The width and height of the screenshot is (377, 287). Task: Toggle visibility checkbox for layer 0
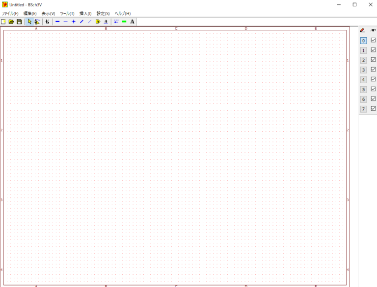coord(373,40)
